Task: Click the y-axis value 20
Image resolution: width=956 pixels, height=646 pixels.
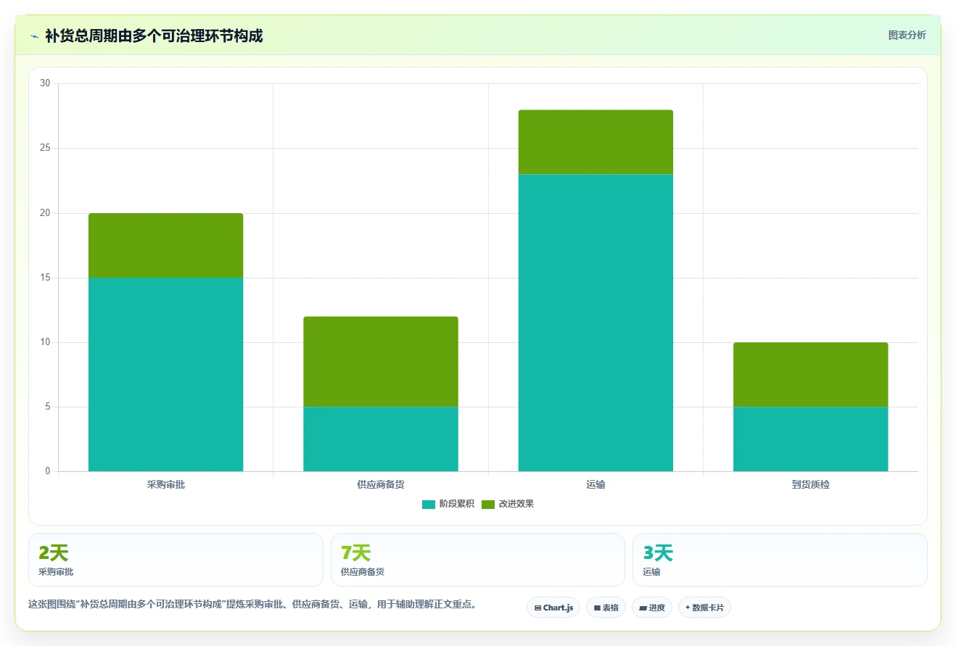Action: [45, 213]
